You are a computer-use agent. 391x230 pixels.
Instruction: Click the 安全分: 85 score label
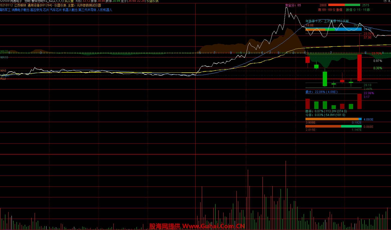tap(293, 5)
